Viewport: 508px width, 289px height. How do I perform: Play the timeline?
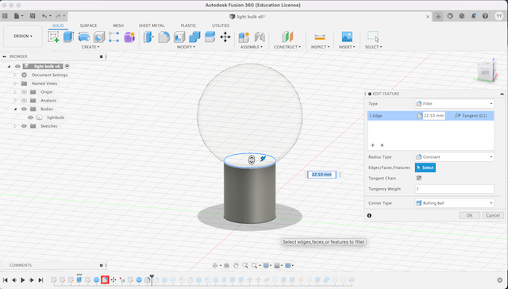pyautogui.click(x=23, y=280)
